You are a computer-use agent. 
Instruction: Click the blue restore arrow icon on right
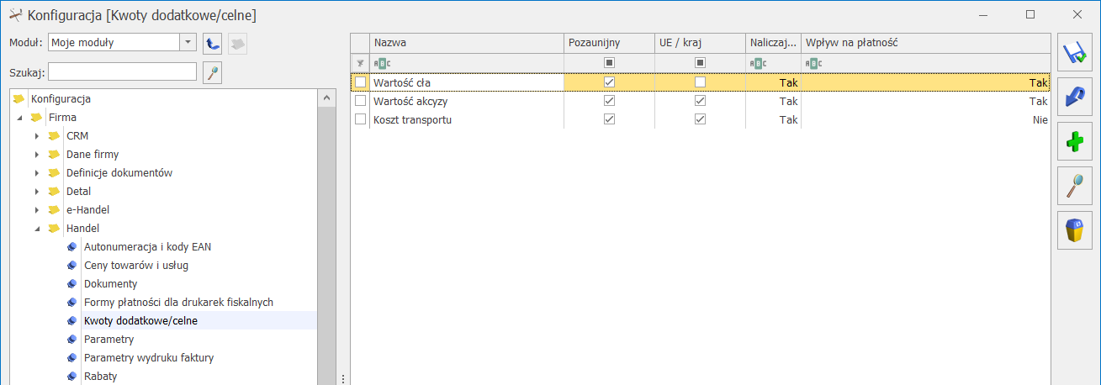click(x=1073, y=98)
